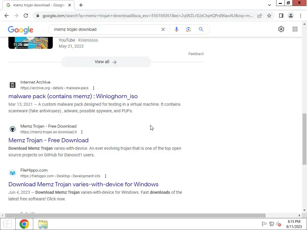Start a voice search with microphone
The image size is (307, 230).
[176, 29]
